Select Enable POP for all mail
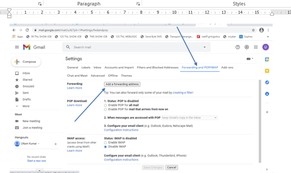Screen dimensions: 291x173 point(106,105)
